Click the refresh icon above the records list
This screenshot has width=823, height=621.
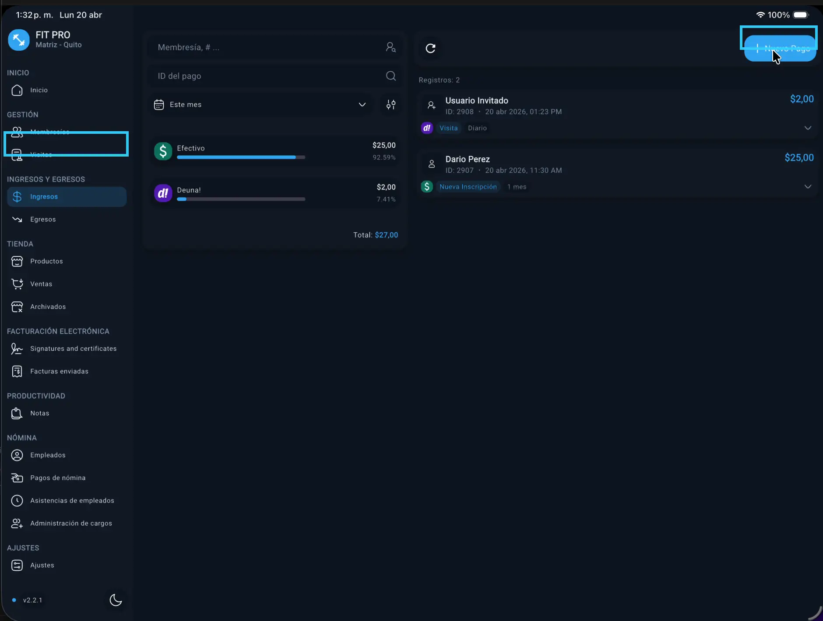430,48
